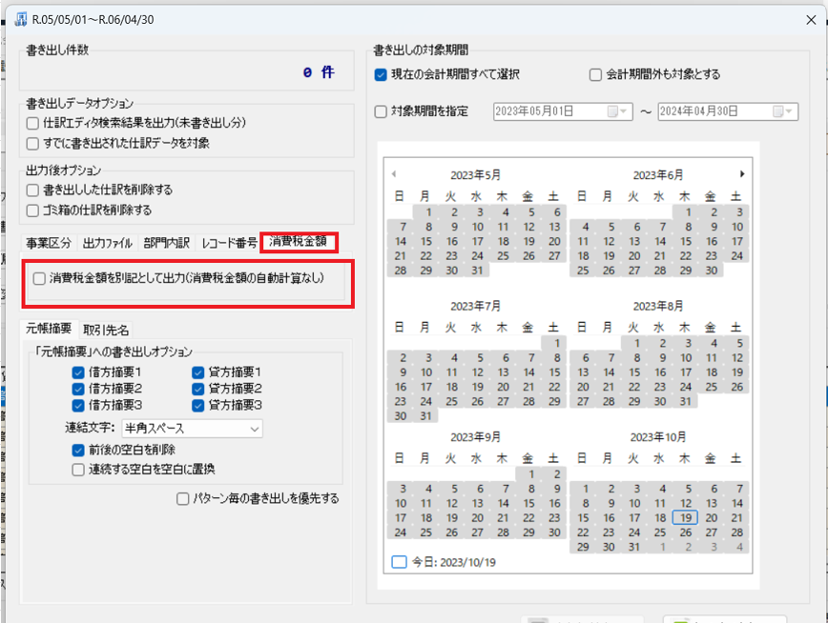
Task: Check ゴミ箱の仕訳を削除する option
Action: click(32, 211)
